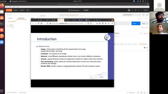Add new request tab in Postman

[x=80, y=16]
